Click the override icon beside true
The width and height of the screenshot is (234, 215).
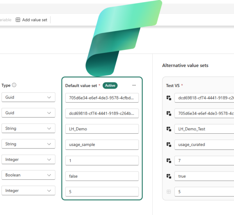[169, 176]
